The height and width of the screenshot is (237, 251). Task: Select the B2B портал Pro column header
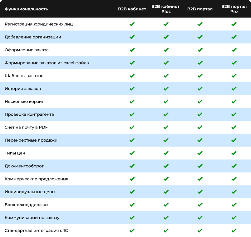[x=234, y=9]
